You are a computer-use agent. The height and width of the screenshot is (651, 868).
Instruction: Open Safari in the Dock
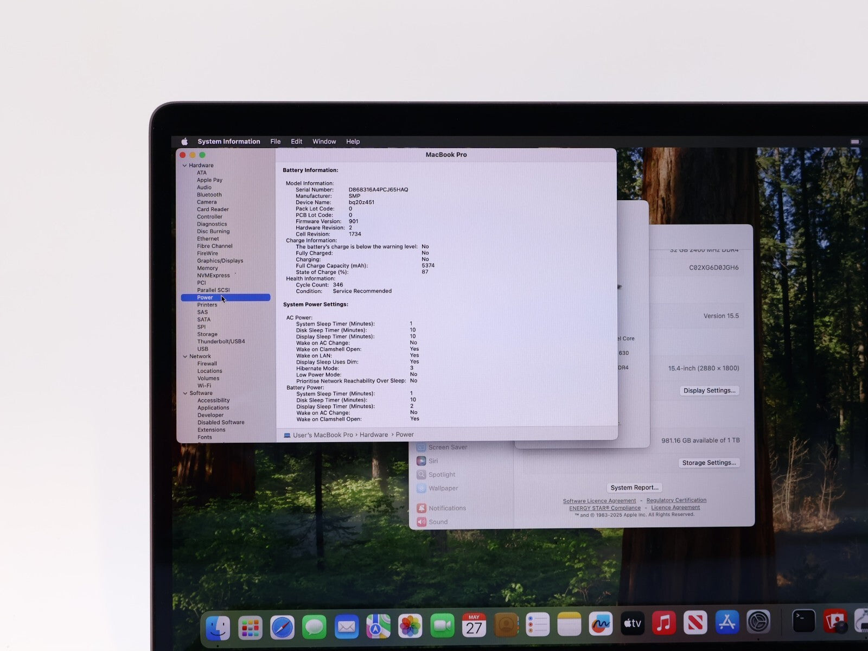pyautogui.click(x=282, y=628)
